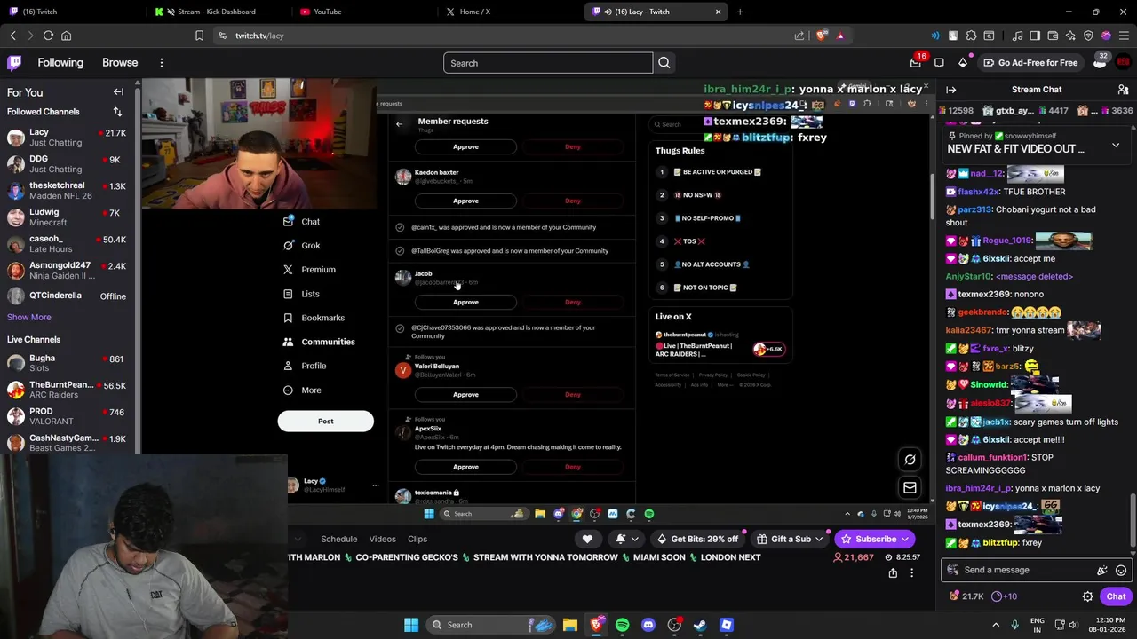Open Spotify from the Windows taskbar

622,625
